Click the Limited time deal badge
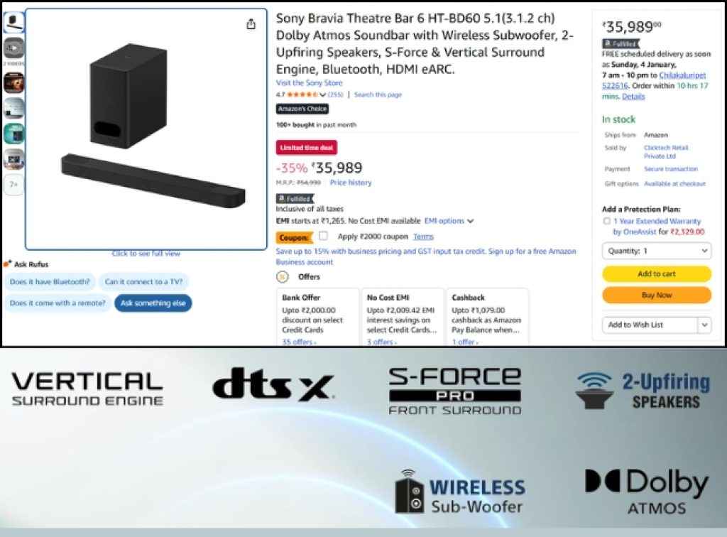This screenshot has width=727, height=537. coord(307,148)
